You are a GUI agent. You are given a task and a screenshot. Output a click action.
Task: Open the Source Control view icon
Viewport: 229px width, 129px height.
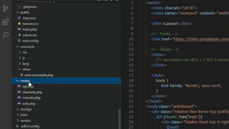point(5,9)
